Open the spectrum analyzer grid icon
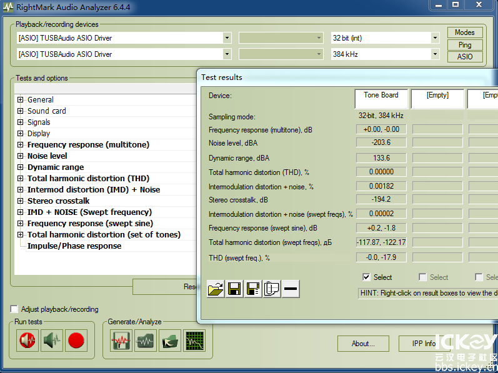The height and width of the screenshot is (373, 498). pyautogui.click(x=194, y=341)
